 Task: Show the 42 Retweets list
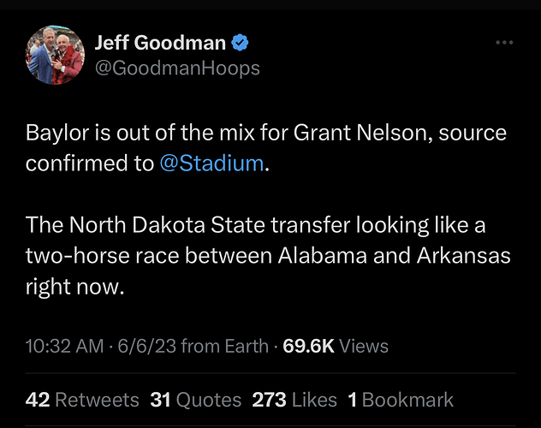(82, 400)
